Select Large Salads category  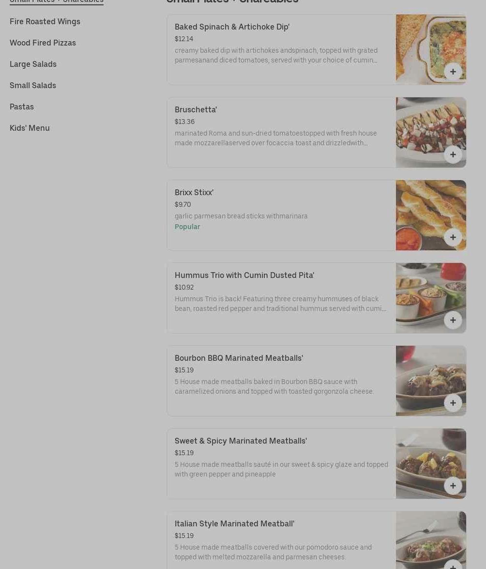click(33, 64)
